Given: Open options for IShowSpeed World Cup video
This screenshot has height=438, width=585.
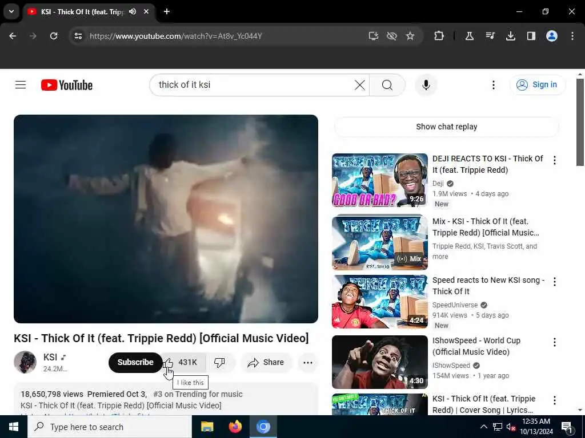Looking at the screenshot, I should point(554,342).
